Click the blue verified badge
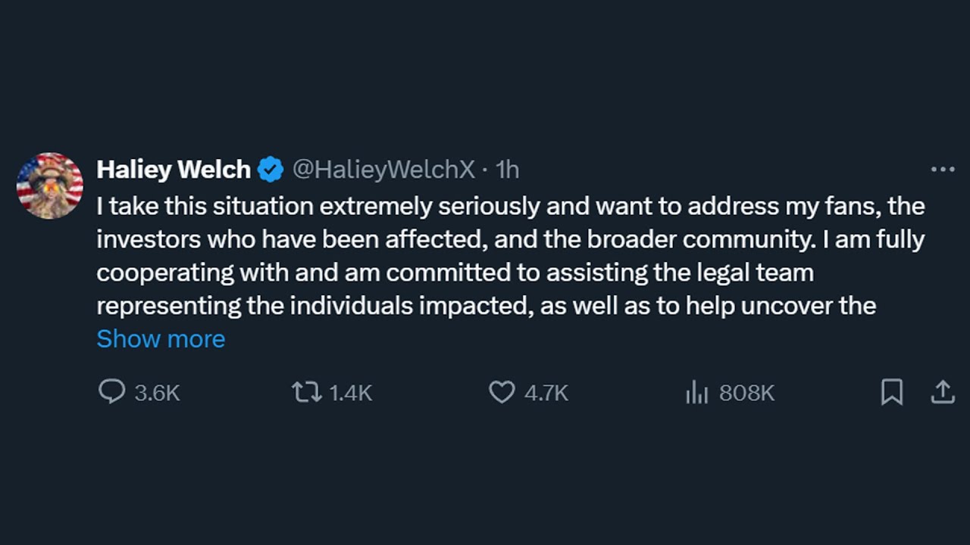This screenshot has height=545, width=970. point(271,170)
